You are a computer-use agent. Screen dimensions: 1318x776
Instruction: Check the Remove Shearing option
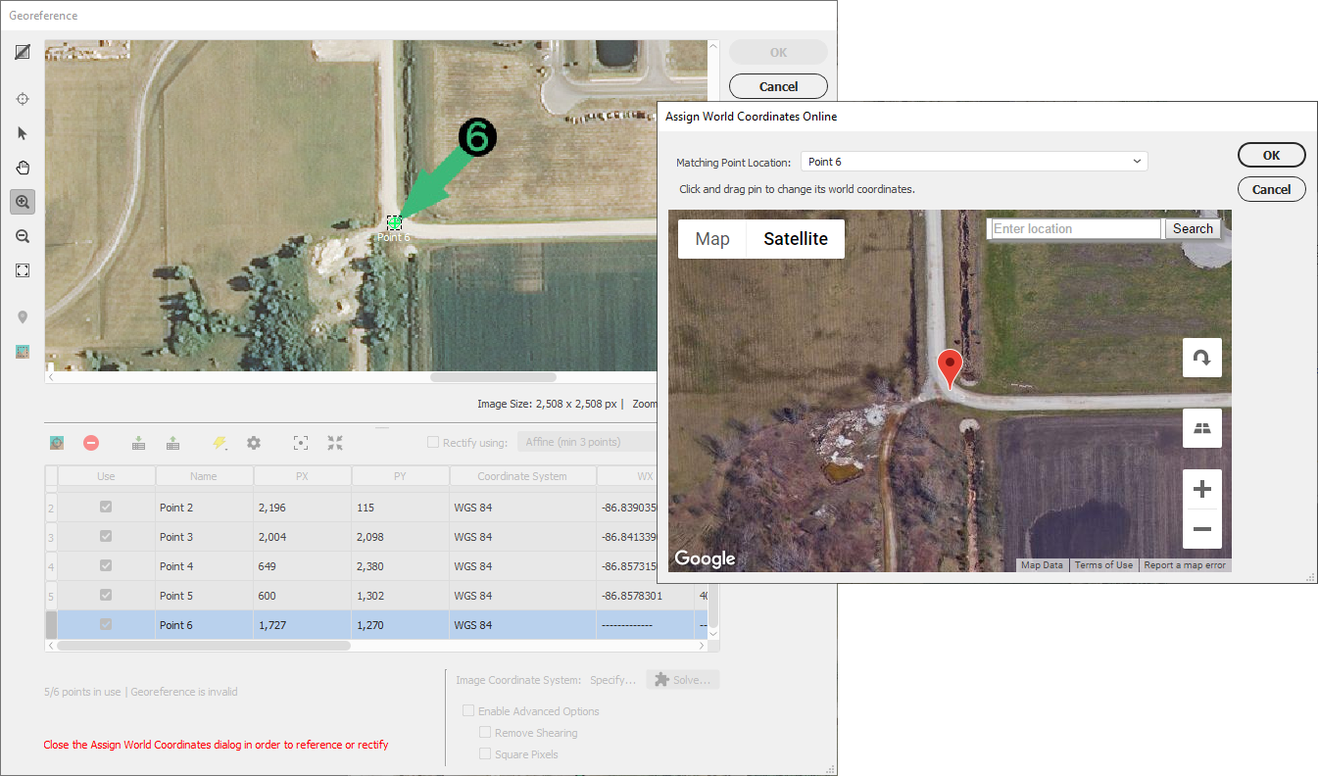click(485, 733)
